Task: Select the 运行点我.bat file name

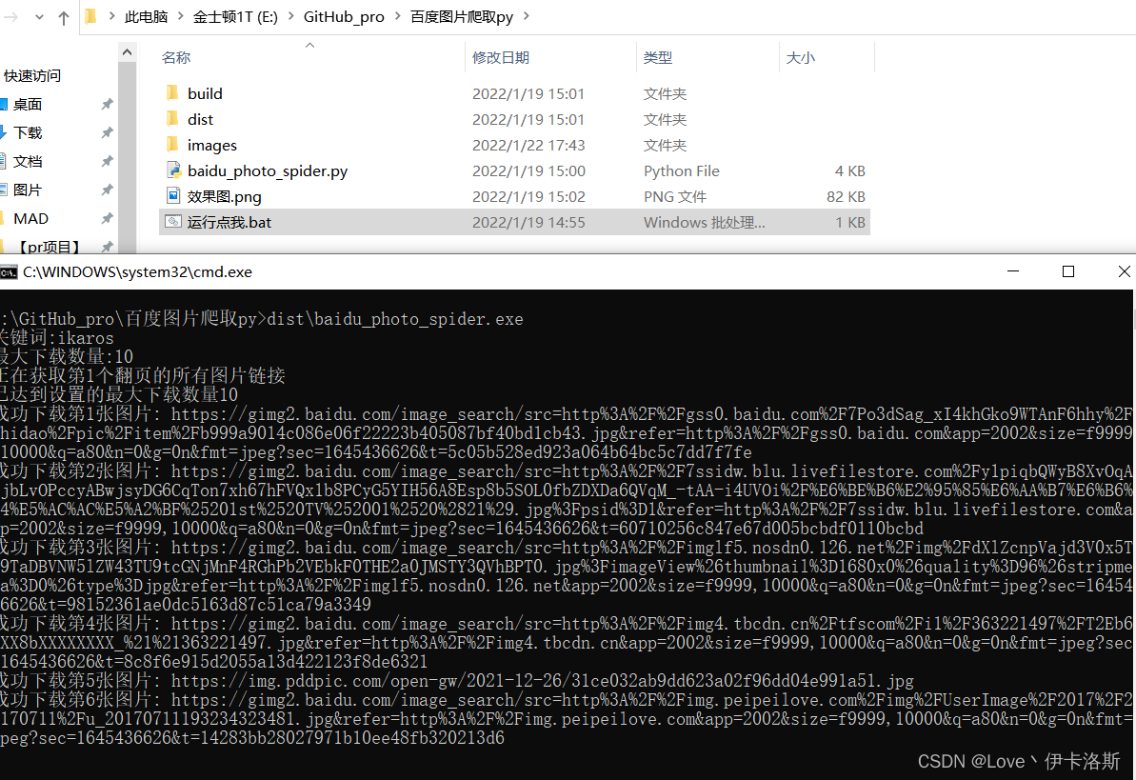Action: [x=229, y=223]
